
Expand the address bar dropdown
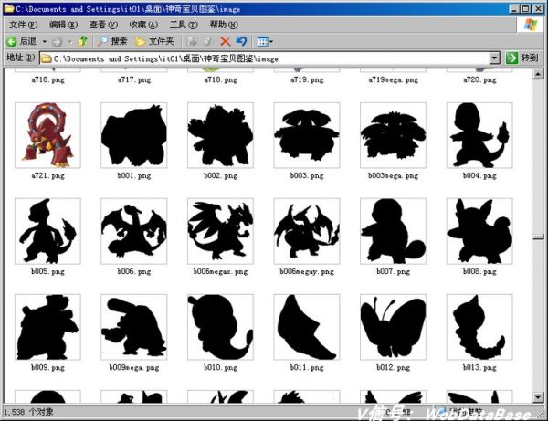(494, 58)
